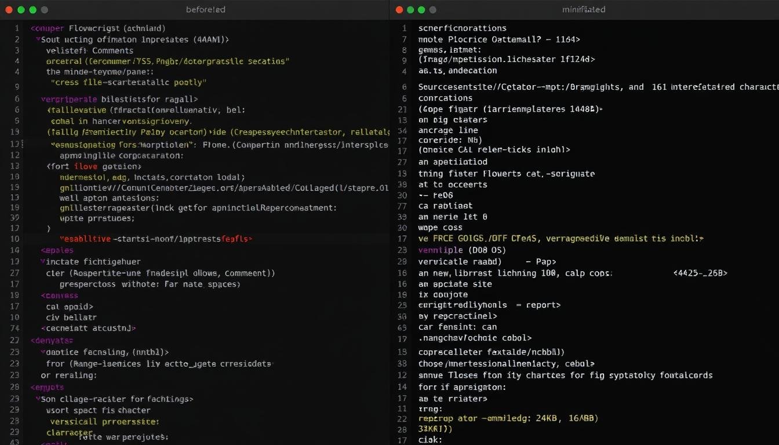
Task: Select the "minifiated" window title
Action: point(584,10)
